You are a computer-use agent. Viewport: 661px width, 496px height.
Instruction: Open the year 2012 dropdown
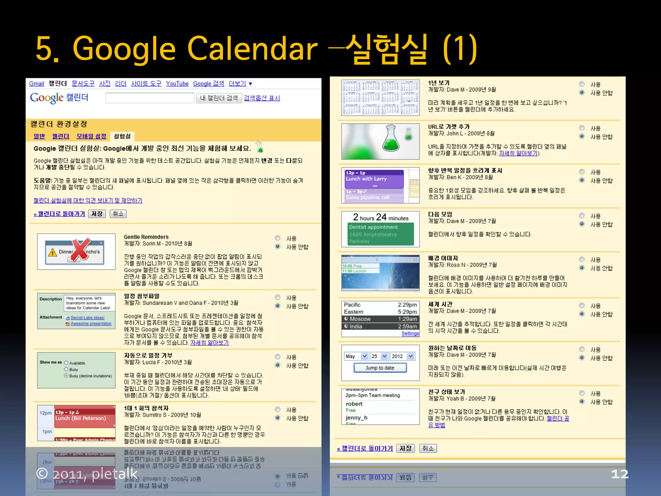tap(402, 356)
